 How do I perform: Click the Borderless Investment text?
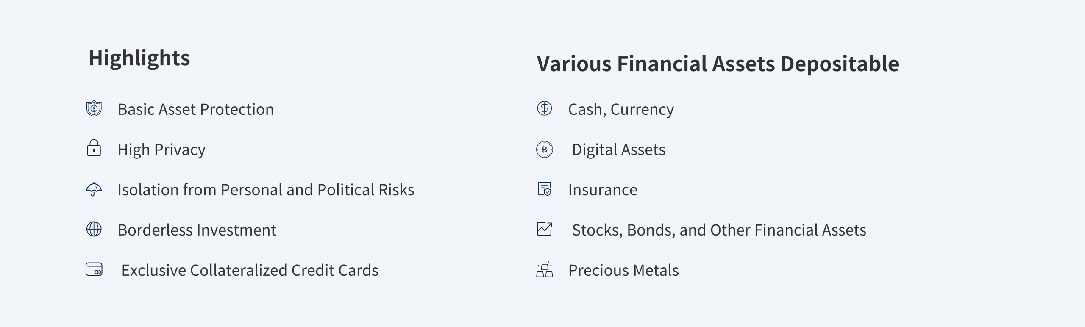tap(197, 230)
